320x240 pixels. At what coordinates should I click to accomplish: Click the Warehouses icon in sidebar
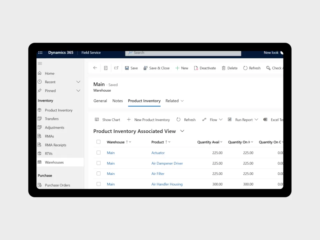[x=40, y=162]
